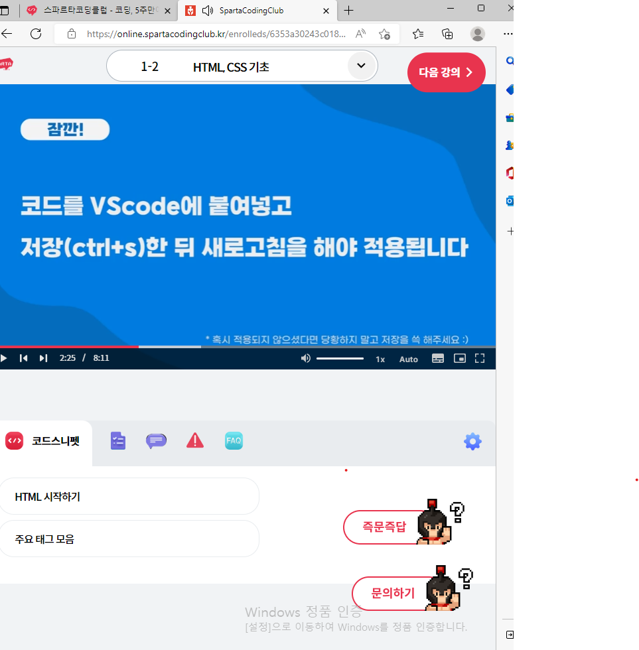
Task: Click the address bar URL
Action: pos(216,34)
